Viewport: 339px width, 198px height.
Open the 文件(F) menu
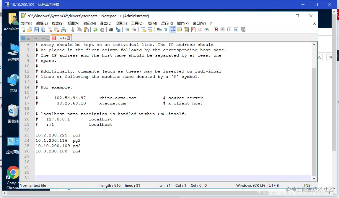pos(26,23)
